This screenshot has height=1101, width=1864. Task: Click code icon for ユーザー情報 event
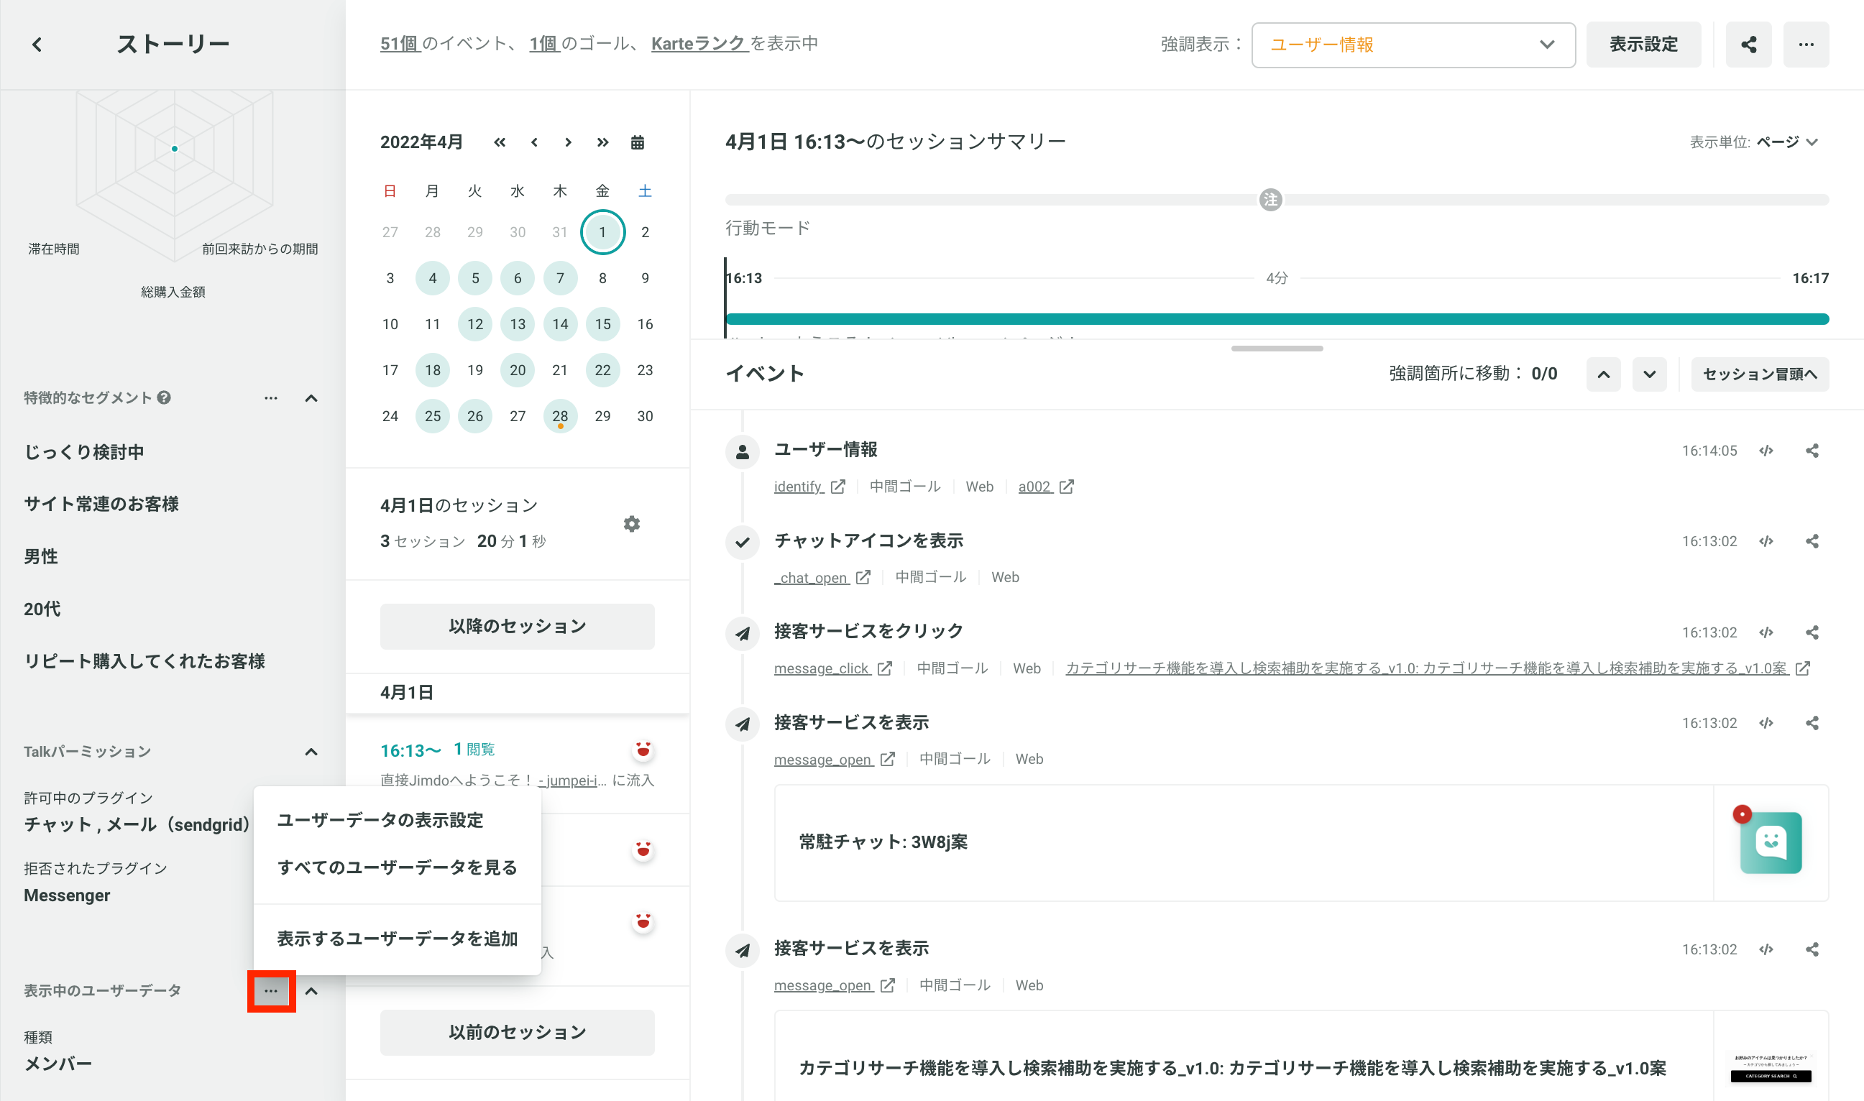(x=1766, y=451)
